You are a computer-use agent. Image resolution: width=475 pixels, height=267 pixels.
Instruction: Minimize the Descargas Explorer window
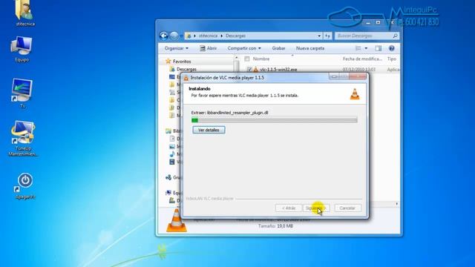click(x=368, y=23)
